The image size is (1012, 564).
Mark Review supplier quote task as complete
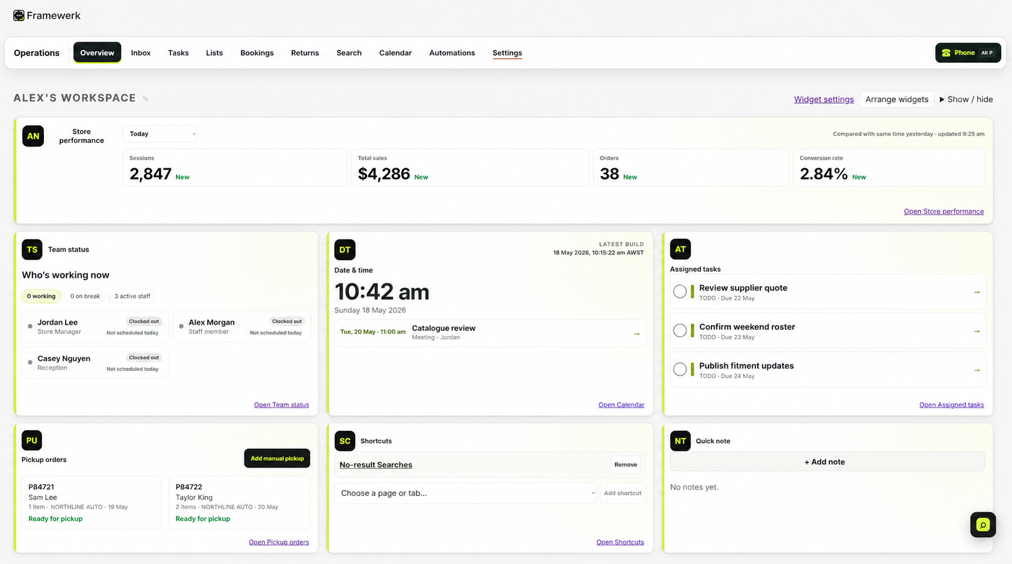(x=680, y=292)
